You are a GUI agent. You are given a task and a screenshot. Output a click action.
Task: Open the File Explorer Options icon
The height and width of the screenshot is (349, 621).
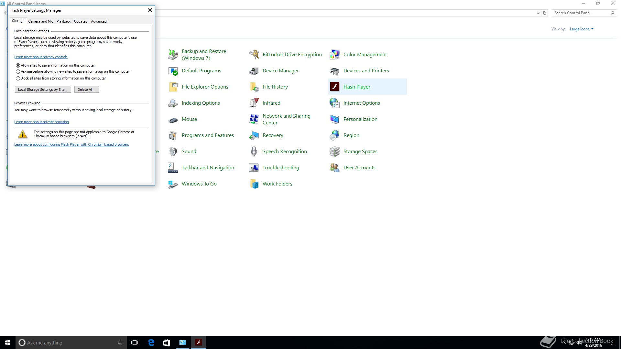click(x=173, y=87)
